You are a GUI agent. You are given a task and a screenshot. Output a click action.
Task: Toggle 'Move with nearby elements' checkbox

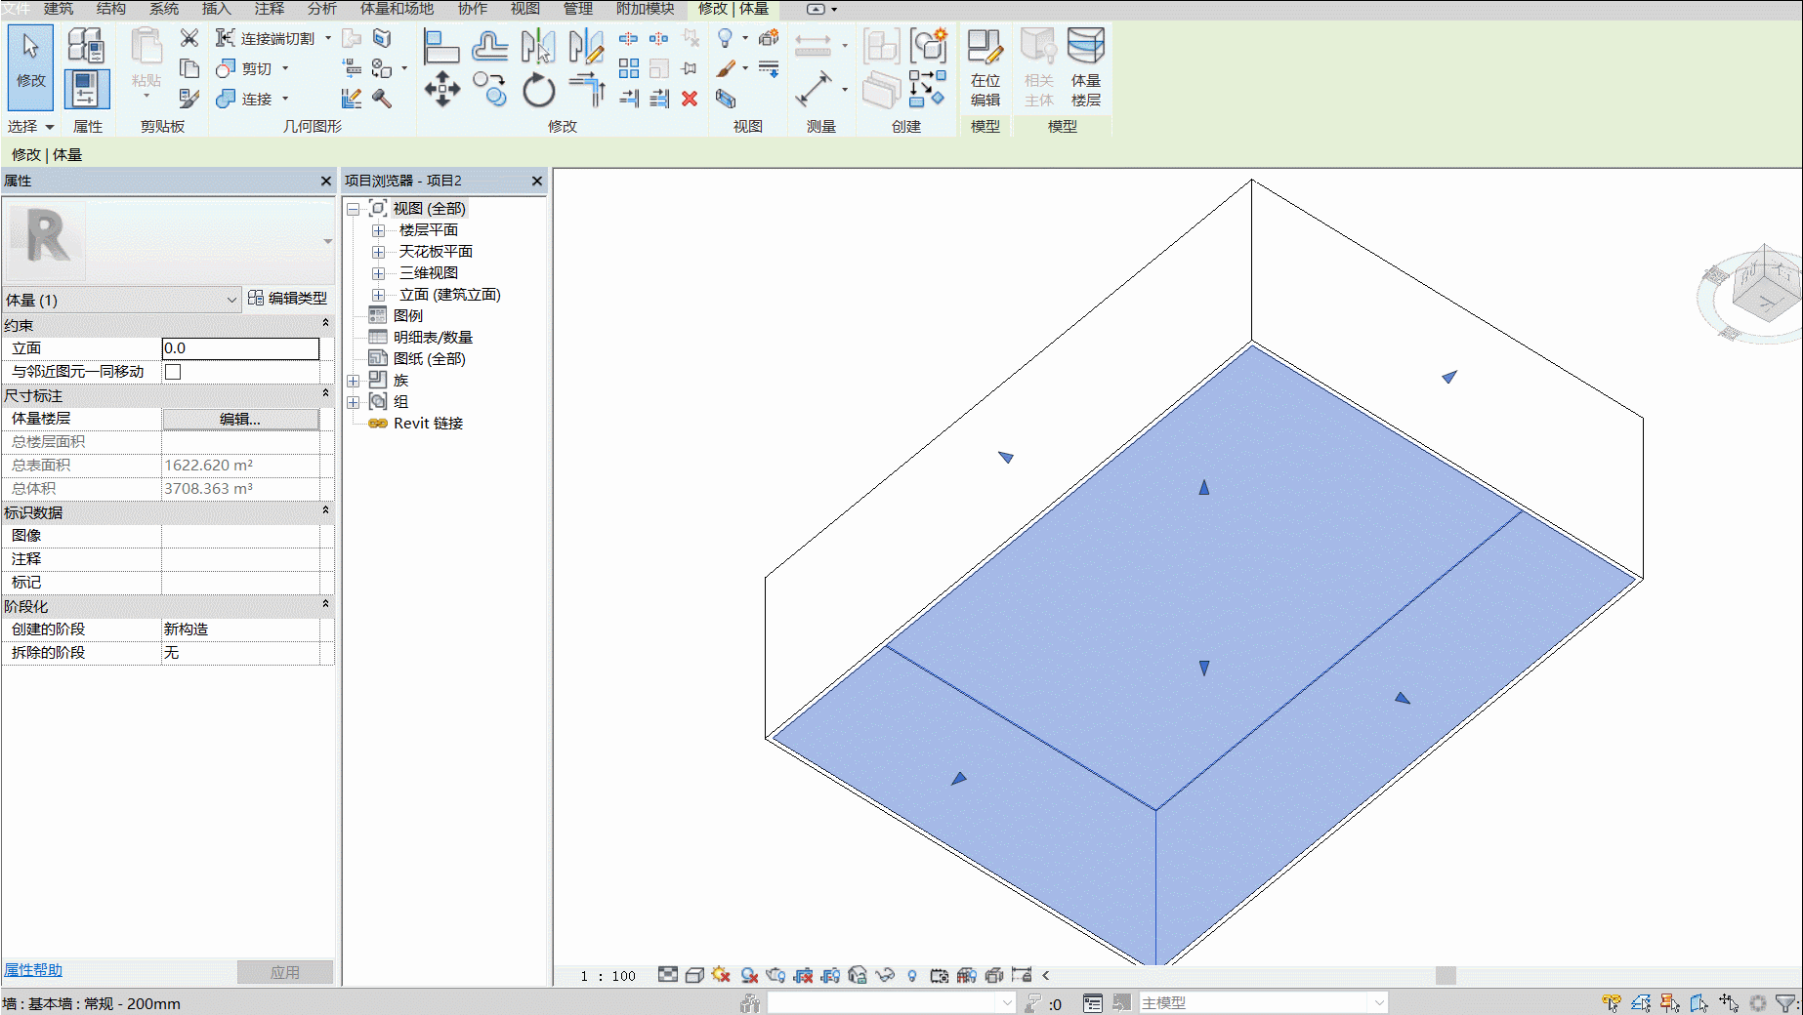tap(173, 372)
